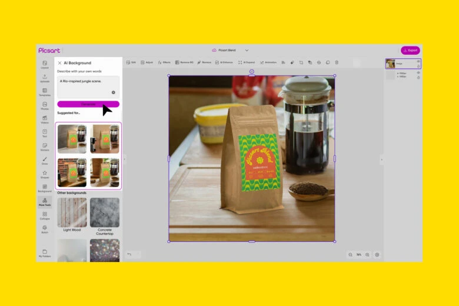Viewport: 459px width, 306px height.
Task: Expand the Picsart Blend project name dropdown
Action: (x=247, y=50)
